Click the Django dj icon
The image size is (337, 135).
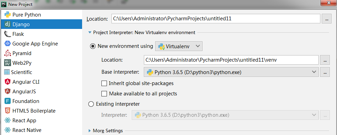tap(8, 24)
